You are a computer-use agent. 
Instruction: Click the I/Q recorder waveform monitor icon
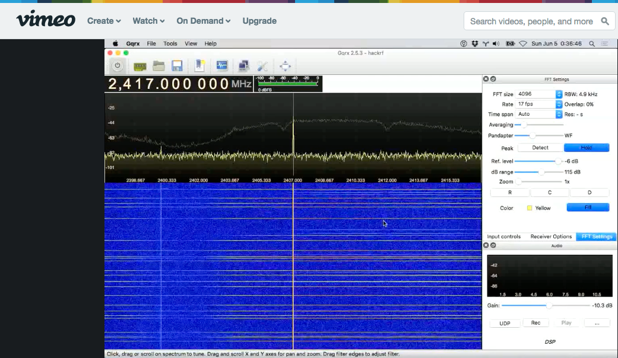[222, 65]
